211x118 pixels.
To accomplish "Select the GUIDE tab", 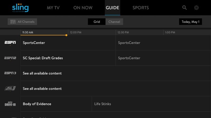I will pos(112,8).
